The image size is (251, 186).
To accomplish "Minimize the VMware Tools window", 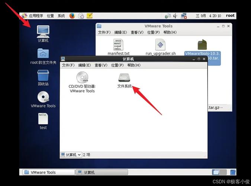I will tap(218, 26).
